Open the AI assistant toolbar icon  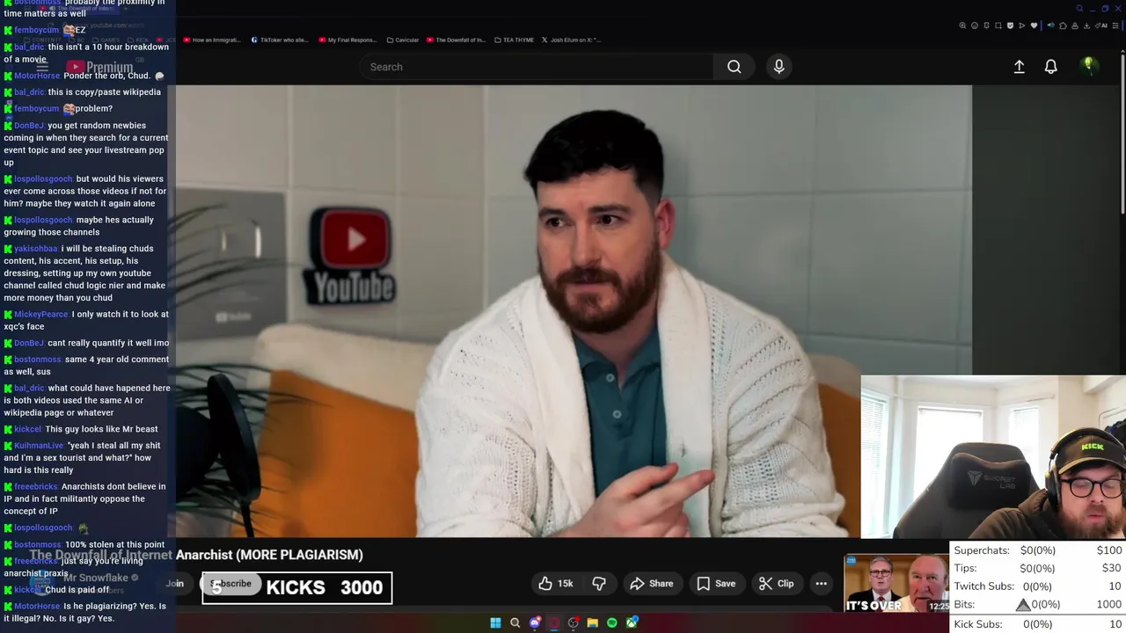1100,25
